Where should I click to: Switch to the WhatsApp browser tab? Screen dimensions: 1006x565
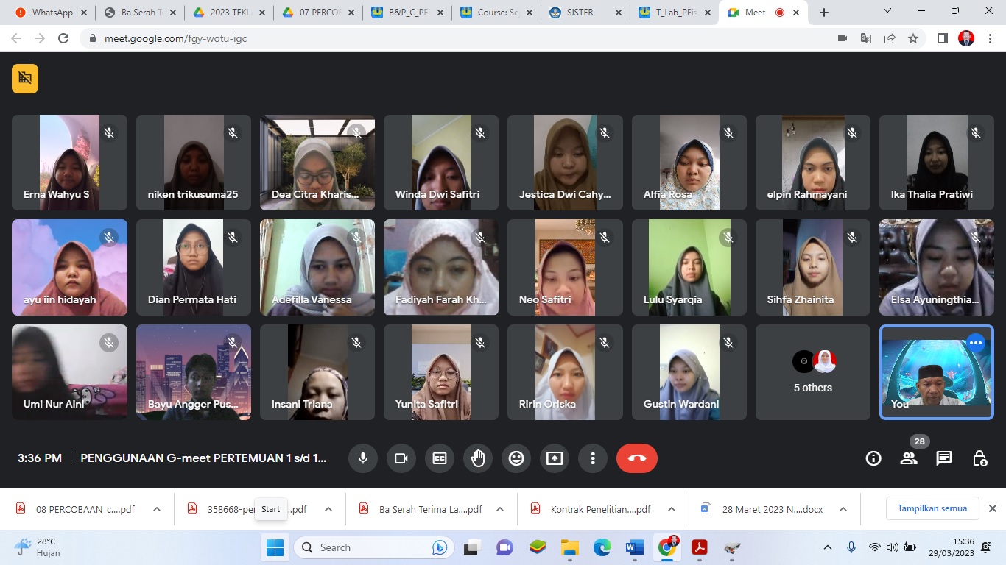tap(50, 13)
